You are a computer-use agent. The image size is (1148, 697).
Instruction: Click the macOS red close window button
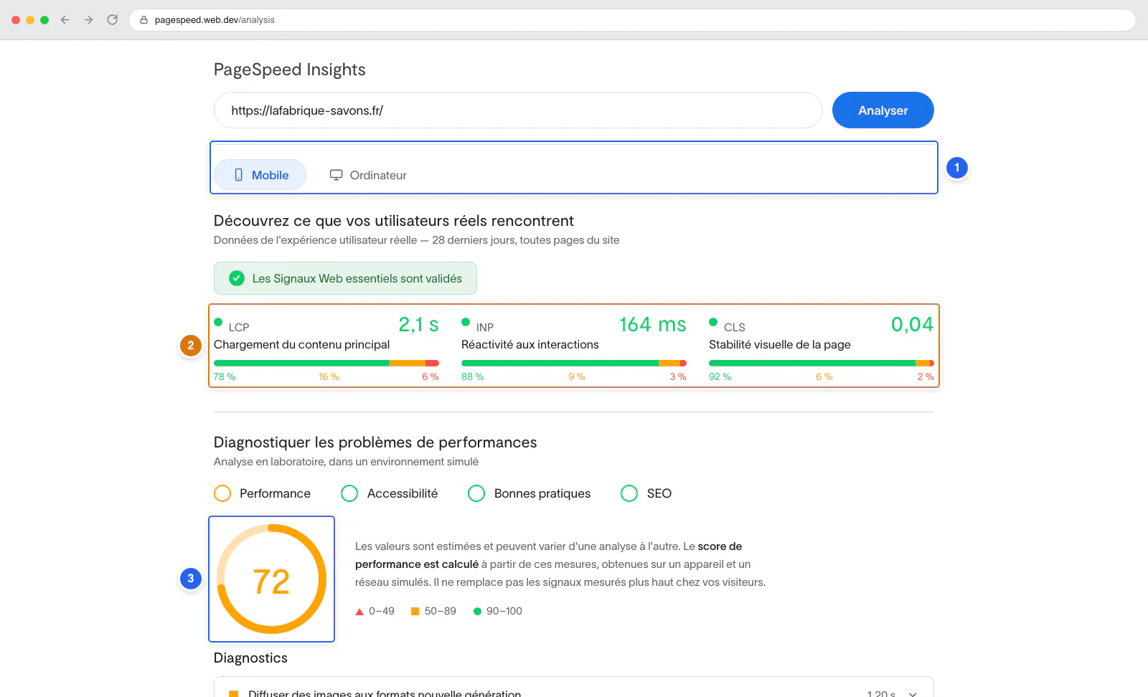click(16, 20)
